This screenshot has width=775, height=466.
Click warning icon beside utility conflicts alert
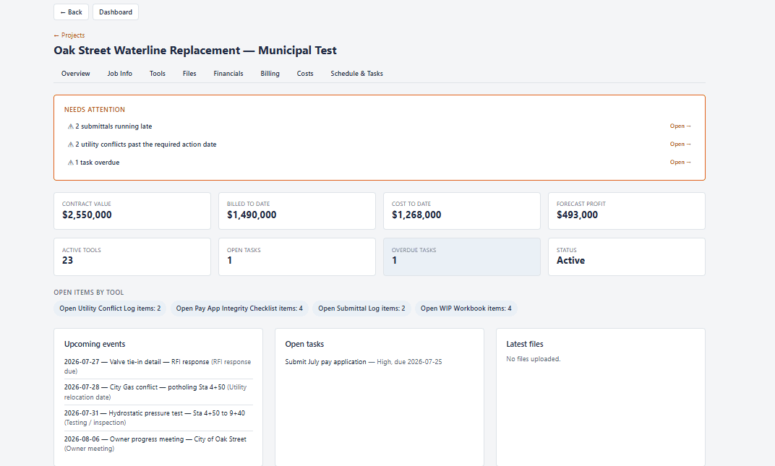coord(71,144)
